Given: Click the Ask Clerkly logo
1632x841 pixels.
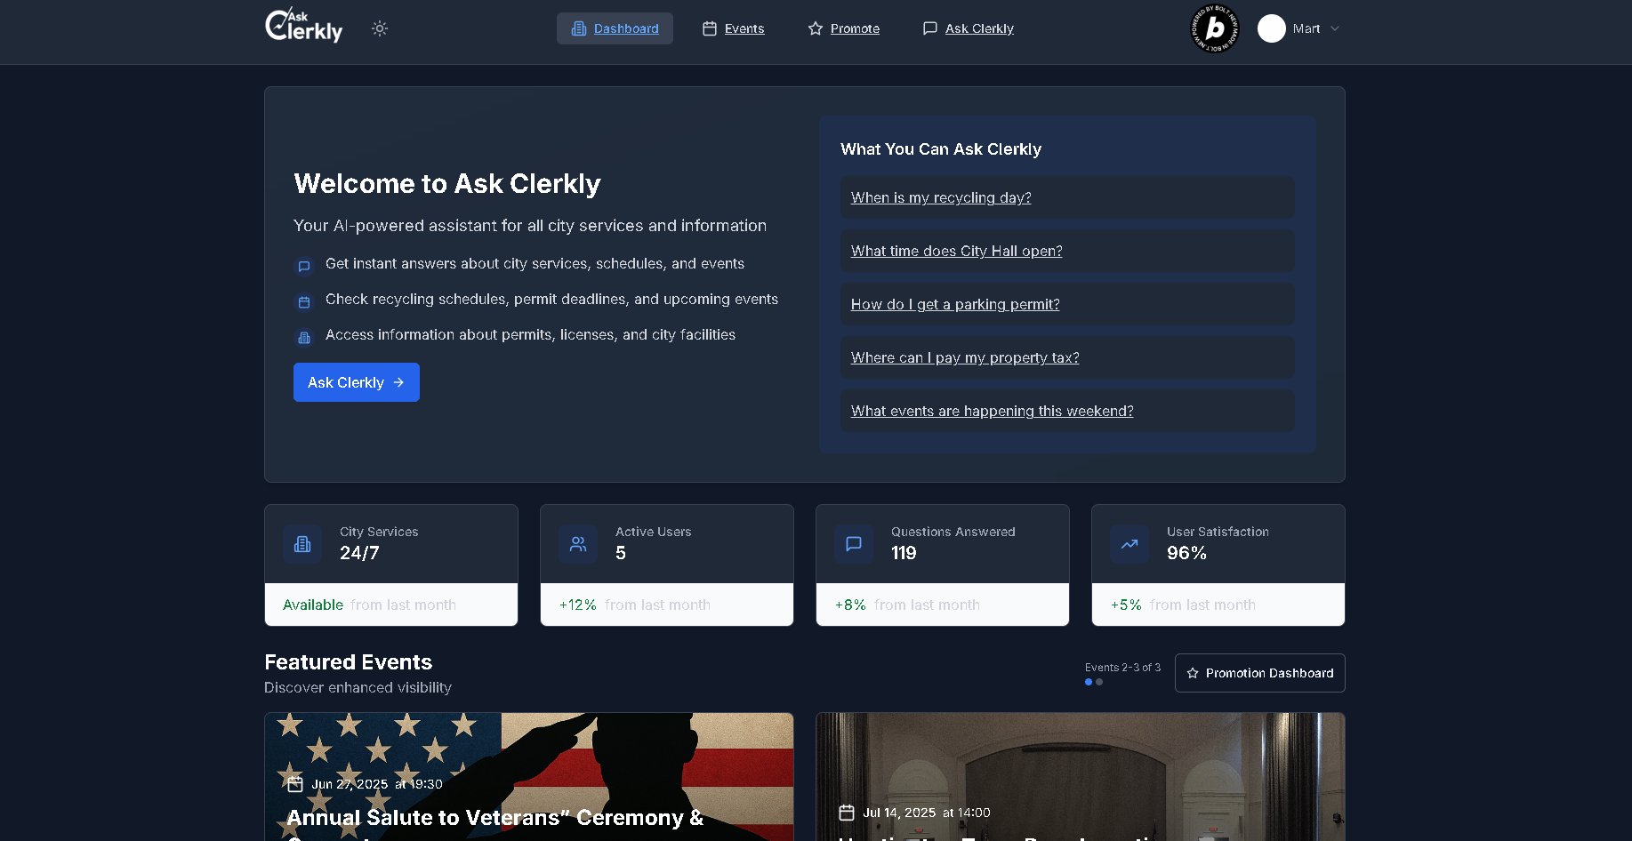Looking at the screenshot, I should (303, 27).
